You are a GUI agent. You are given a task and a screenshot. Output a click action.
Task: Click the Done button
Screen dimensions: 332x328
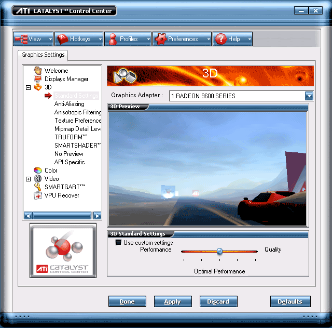[127, 301]
